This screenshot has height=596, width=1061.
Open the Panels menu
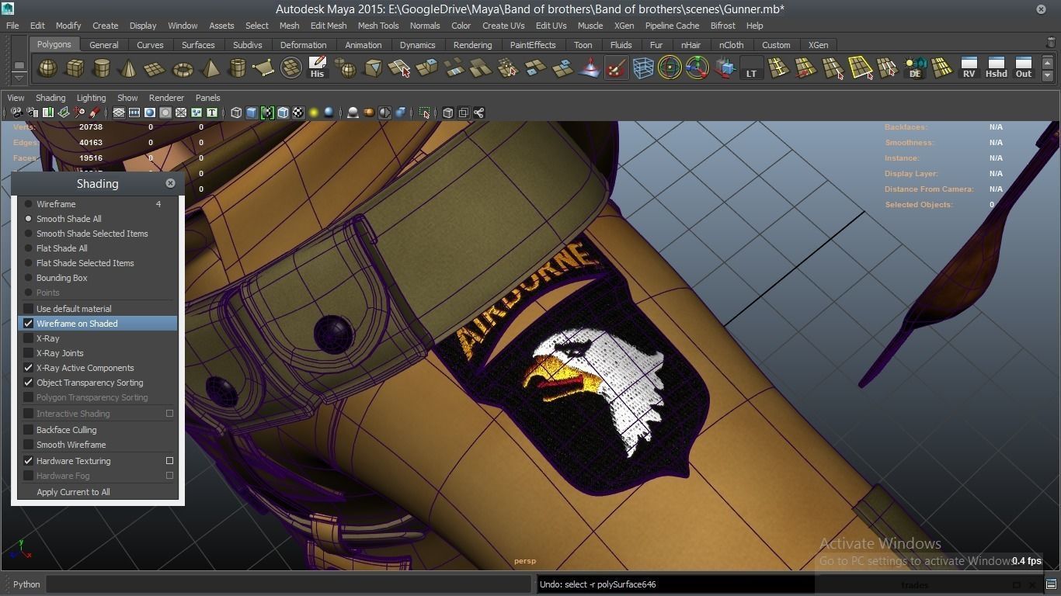click(x=207, y=98)
